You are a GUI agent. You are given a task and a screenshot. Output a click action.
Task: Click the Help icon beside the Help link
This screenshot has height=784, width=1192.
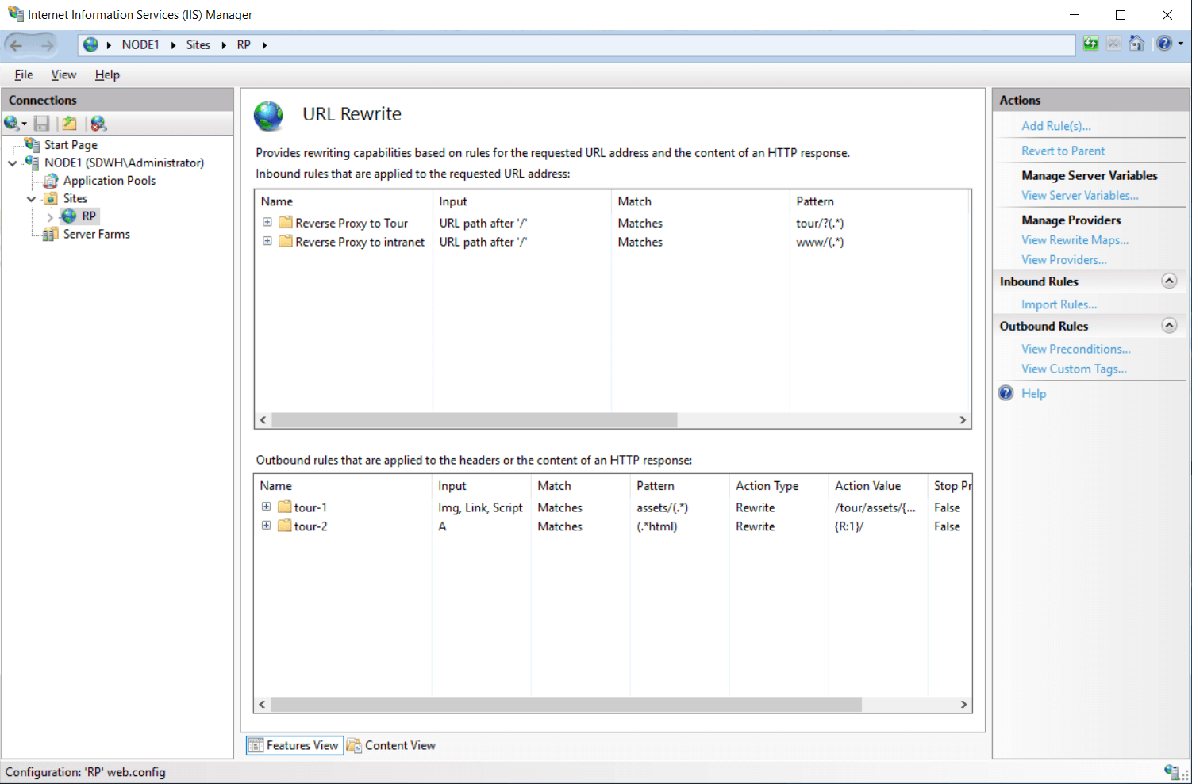pos(1006,392)
